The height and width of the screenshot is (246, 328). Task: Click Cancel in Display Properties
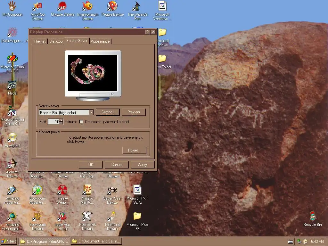pos(117,165)
